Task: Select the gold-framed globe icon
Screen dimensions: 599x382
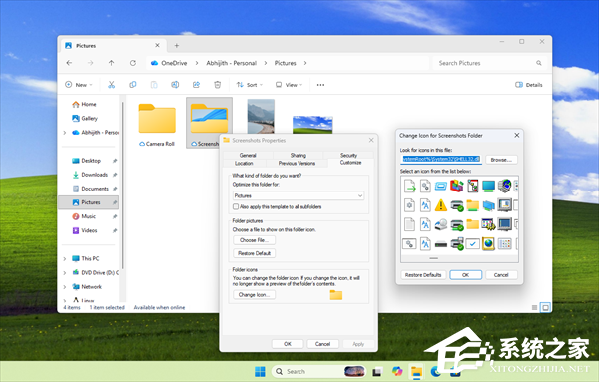Action: point(488,243)
